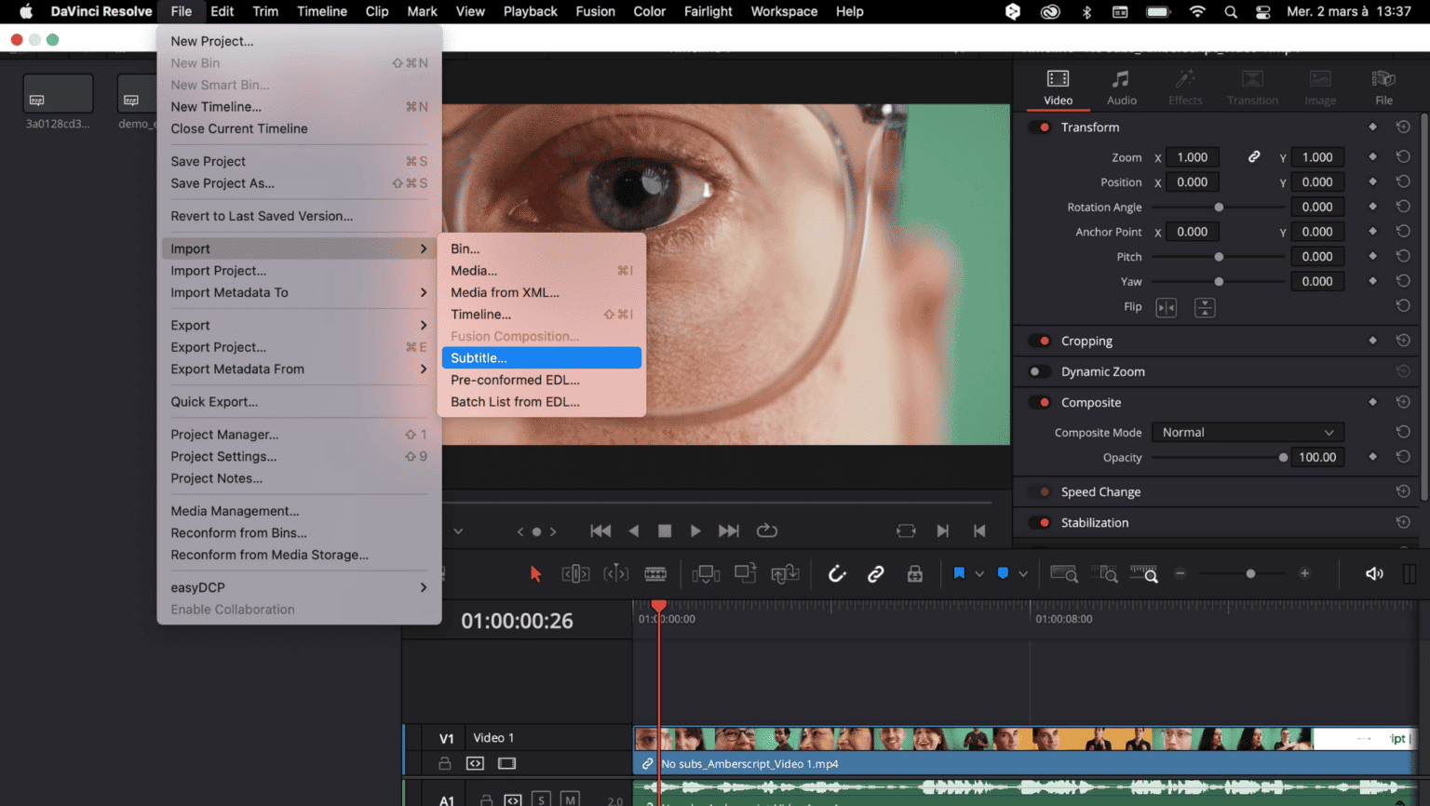Select the Blade Edit mode tool
Image resolution: width=1430 pixels, height=806 pixels.
click(655, 573)
